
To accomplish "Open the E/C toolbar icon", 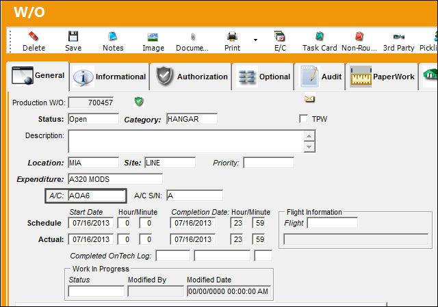I will pyautogui.click(x=280, y=36).
